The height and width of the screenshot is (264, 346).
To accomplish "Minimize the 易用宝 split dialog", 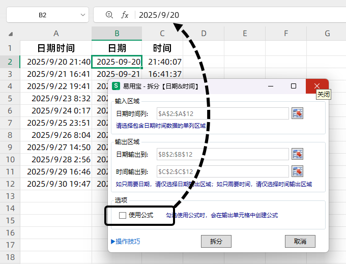I will tap(270, 86).
